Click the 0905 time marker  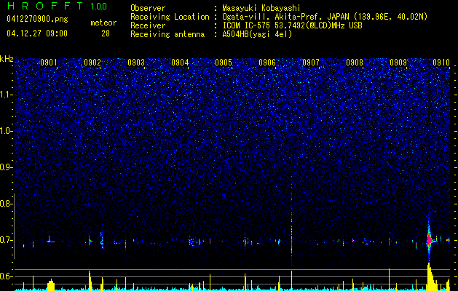(224, 63)
